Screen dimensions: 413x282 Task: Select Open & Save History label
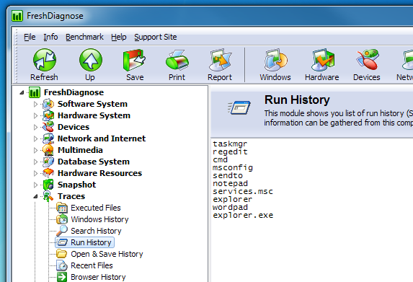point(107,254)
